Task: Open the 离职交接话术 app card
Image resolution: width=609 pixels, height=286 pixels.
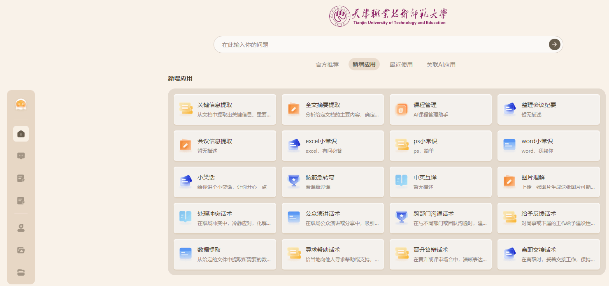Action: [549, 254]
